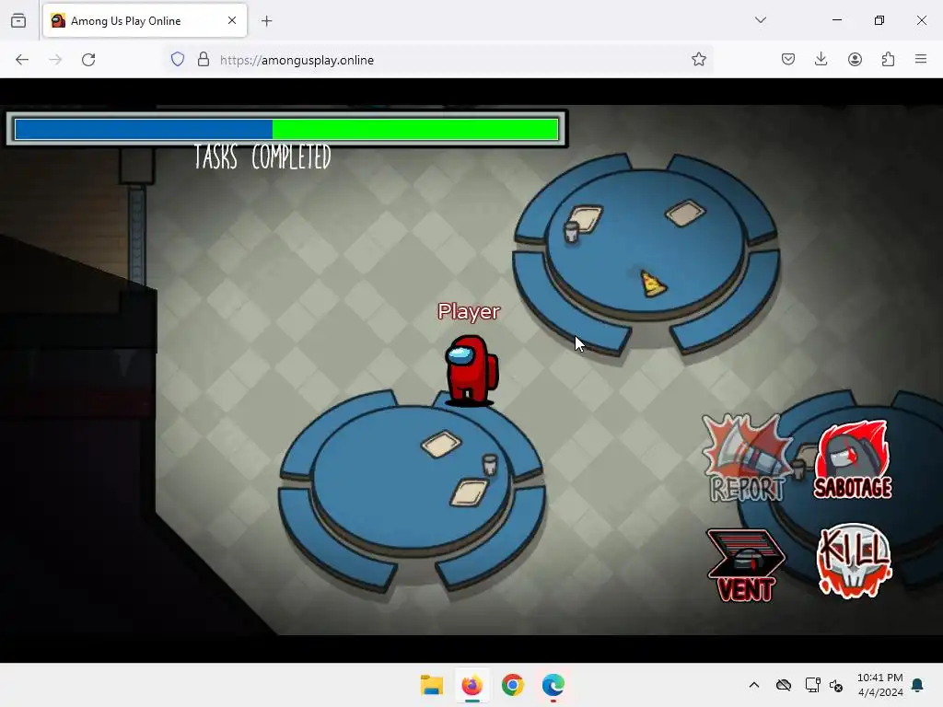Open the clock showing 10:41 PM
This screenshot has width=943, height=707.
pyautogui.click(x=879, y=685)
